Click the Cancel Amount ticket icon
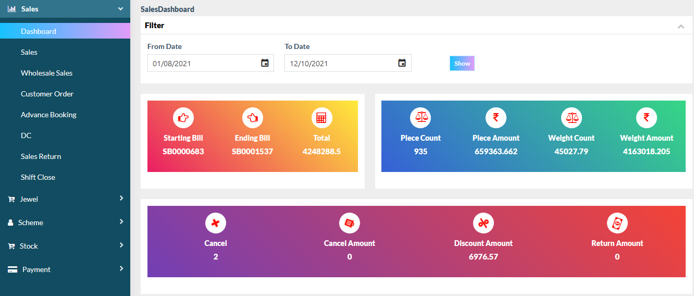 click(x=349, y=224)
